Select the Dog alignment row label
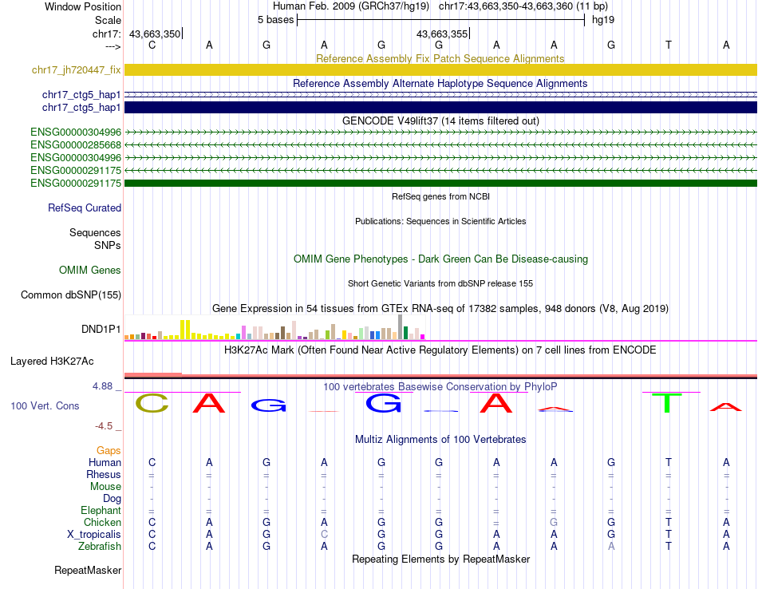 tap(113, 499)
